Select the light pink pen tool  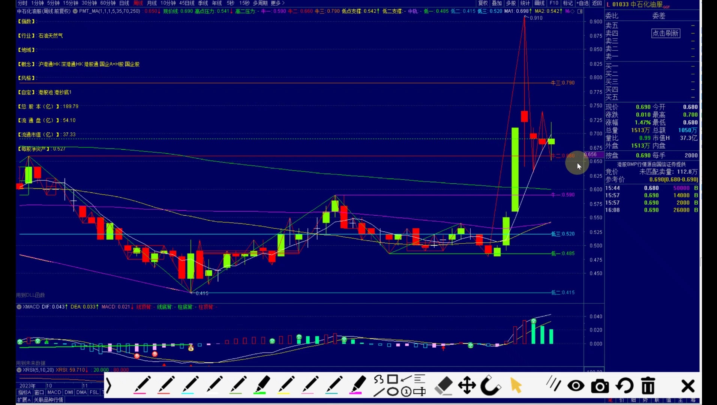310,385
